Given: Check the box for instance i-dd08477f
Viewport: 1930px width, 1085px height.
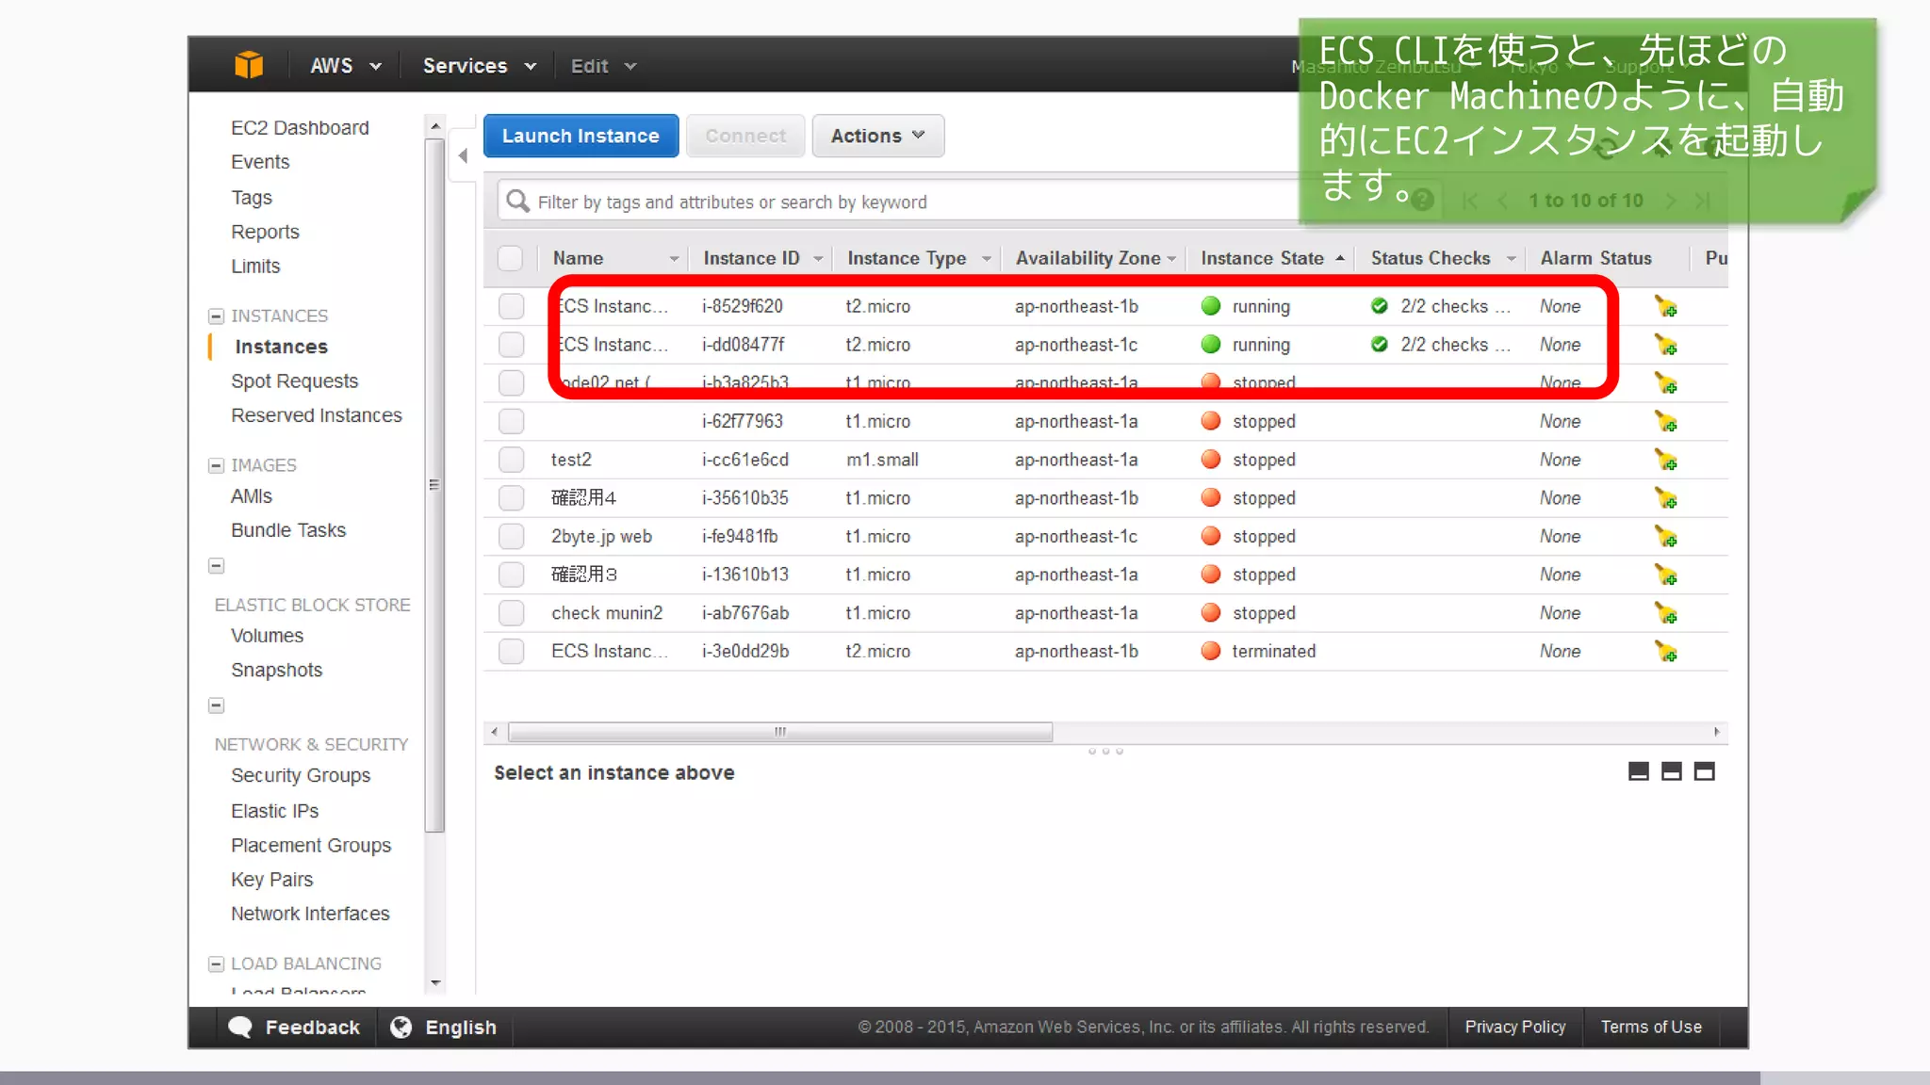Looking at the screenshot, I should [512, 345].
